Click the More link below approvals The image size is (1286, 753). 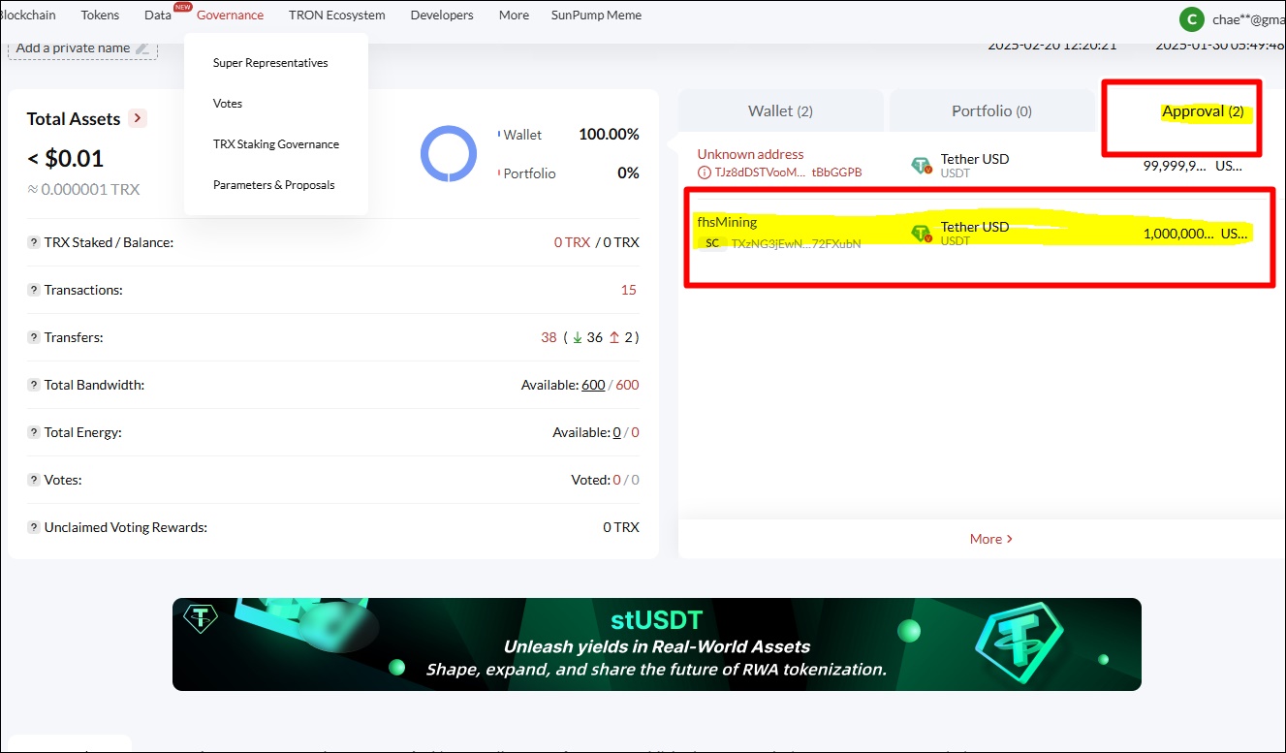(x=990, y=539)
